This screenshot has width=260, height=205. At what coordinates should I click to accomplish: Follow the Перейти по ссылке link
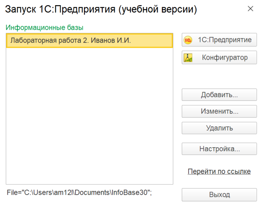coord(219,172)
